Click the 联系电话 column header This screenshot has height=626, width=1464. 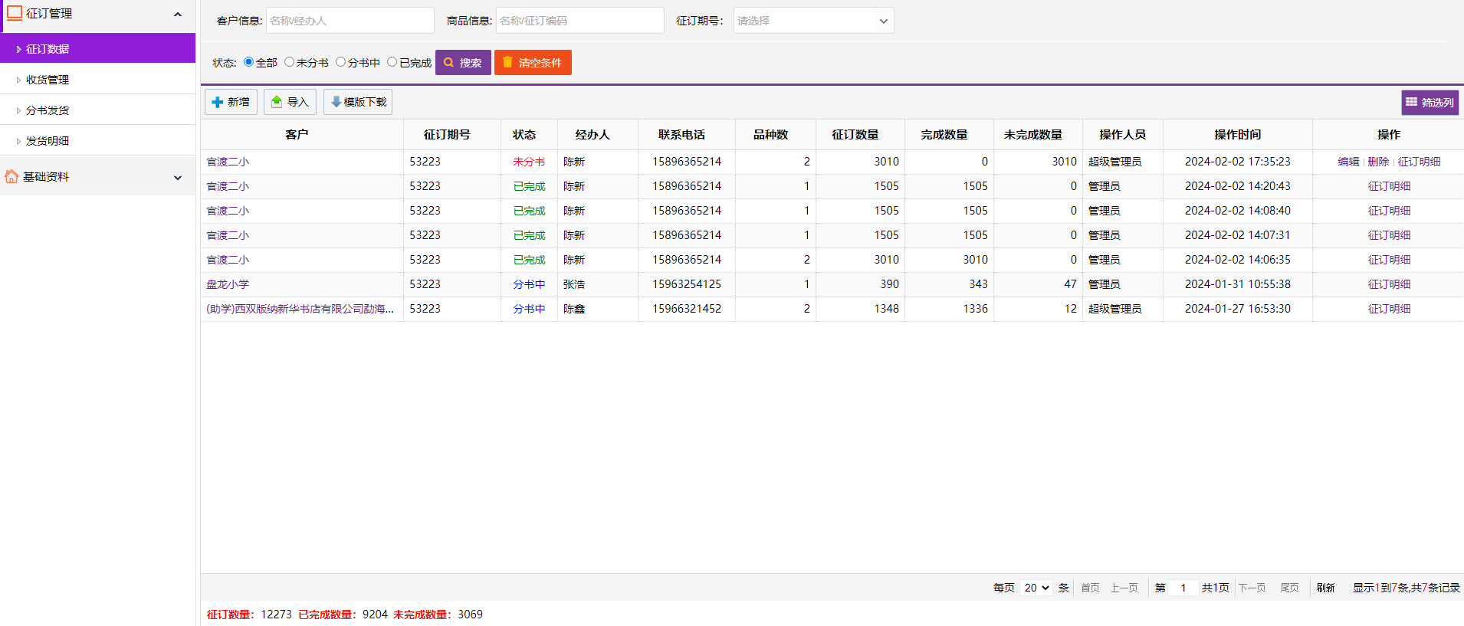point(686,134)
